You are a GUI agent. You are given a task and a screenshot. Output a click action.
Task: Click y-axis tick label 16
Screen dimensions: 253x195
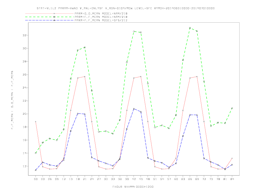[24, 140]
